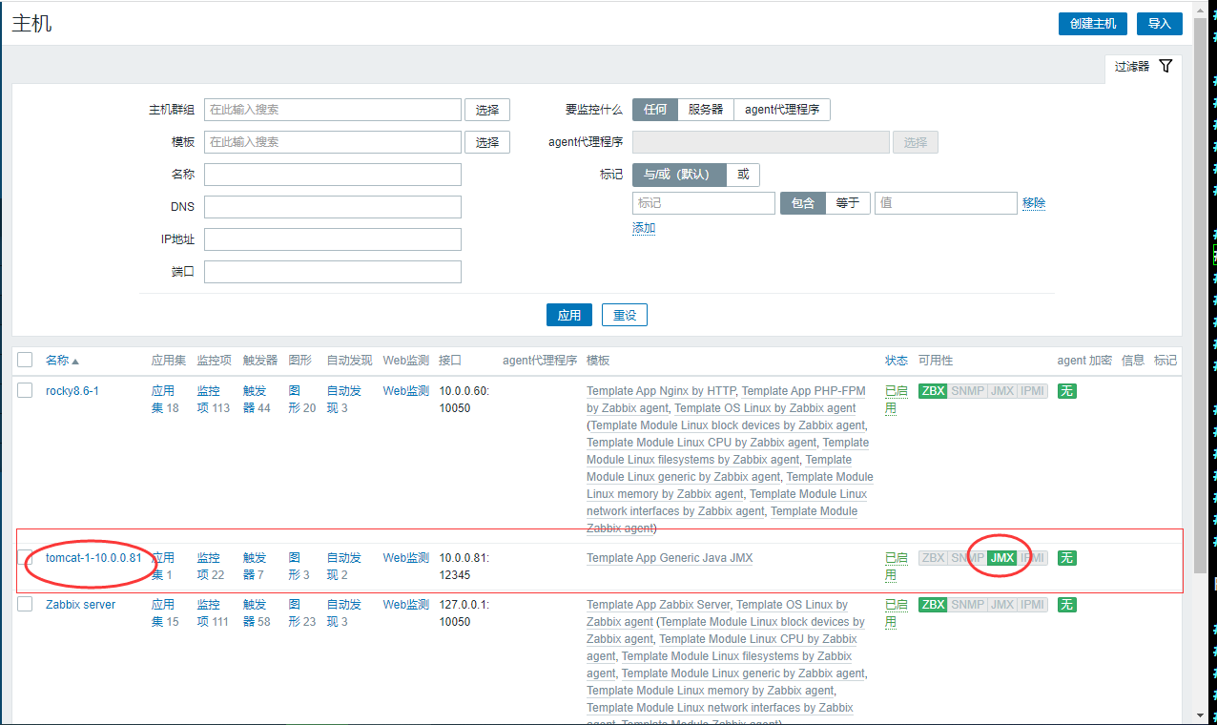
Task: Select 等于 tag operator
Action: pos(848,203)
